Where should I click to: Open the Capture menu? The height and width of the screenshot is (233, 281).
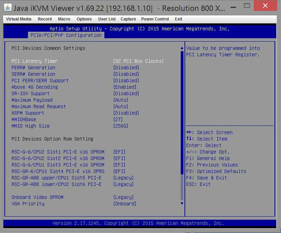128,19
